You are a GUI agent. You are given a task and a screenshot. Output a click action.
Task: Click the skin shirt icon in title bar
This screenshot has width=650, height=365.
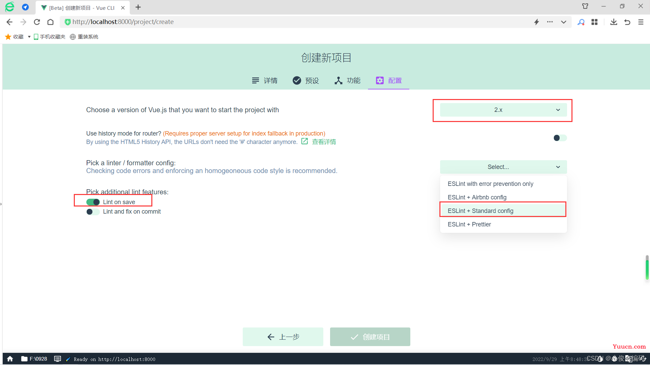[x=585, y=6]
